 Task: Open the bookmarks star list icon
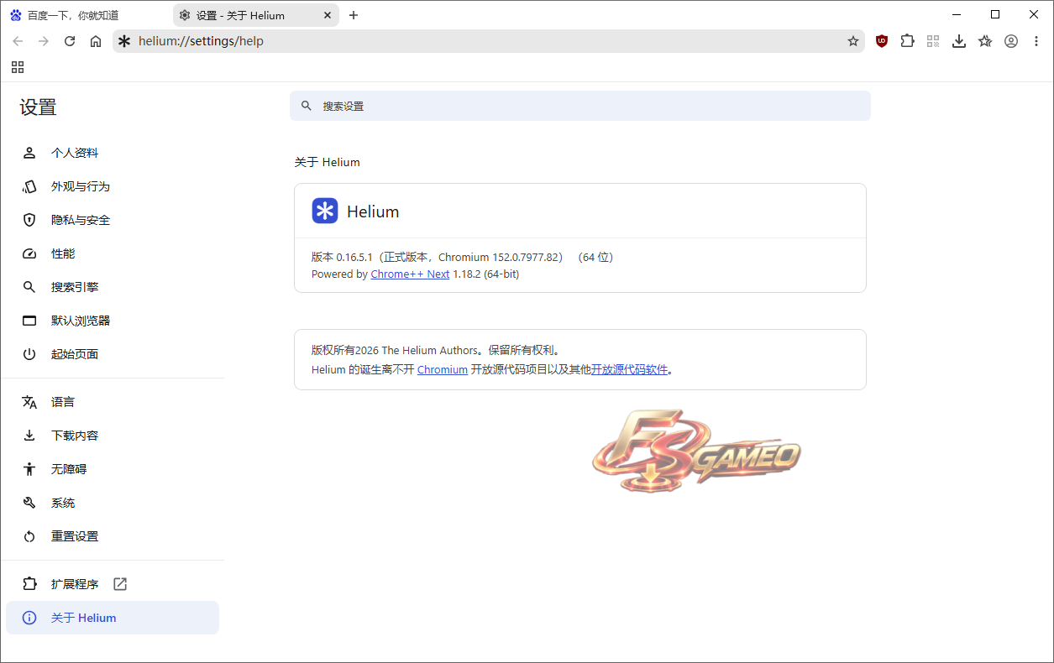coord(985,41)
